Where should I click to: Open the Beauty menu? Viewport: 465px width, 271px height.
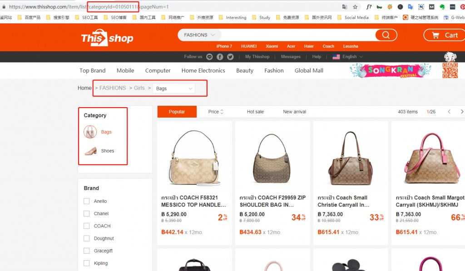[x=245, y=70]
